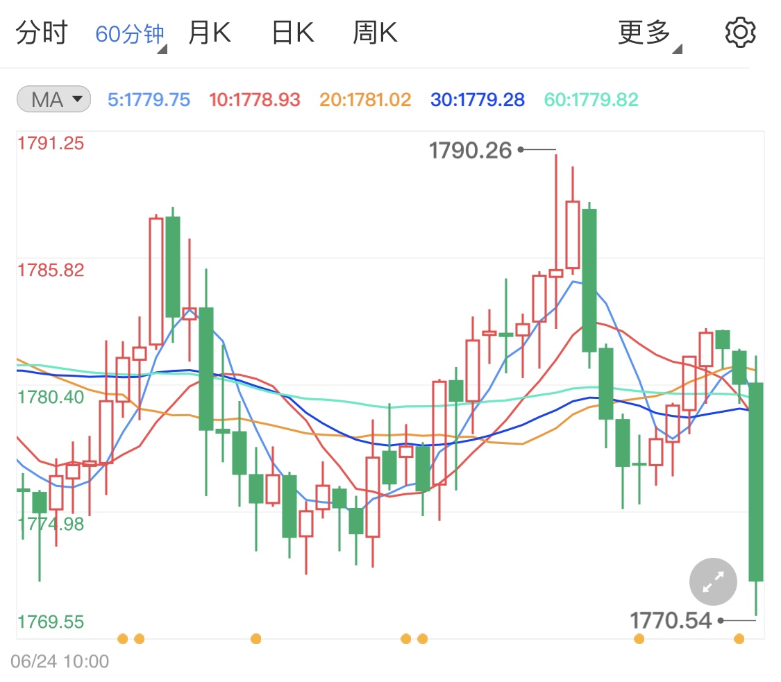781x682 pixels.
Task: Click the last orange marker dot on the time axis
Action: coord(739,639)
